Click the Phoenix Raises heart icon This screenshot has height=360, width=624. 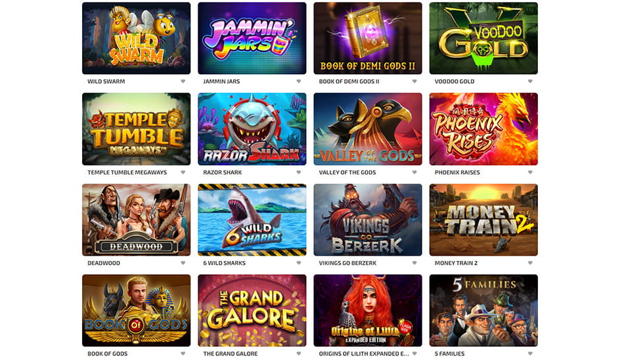click(530, 172)
